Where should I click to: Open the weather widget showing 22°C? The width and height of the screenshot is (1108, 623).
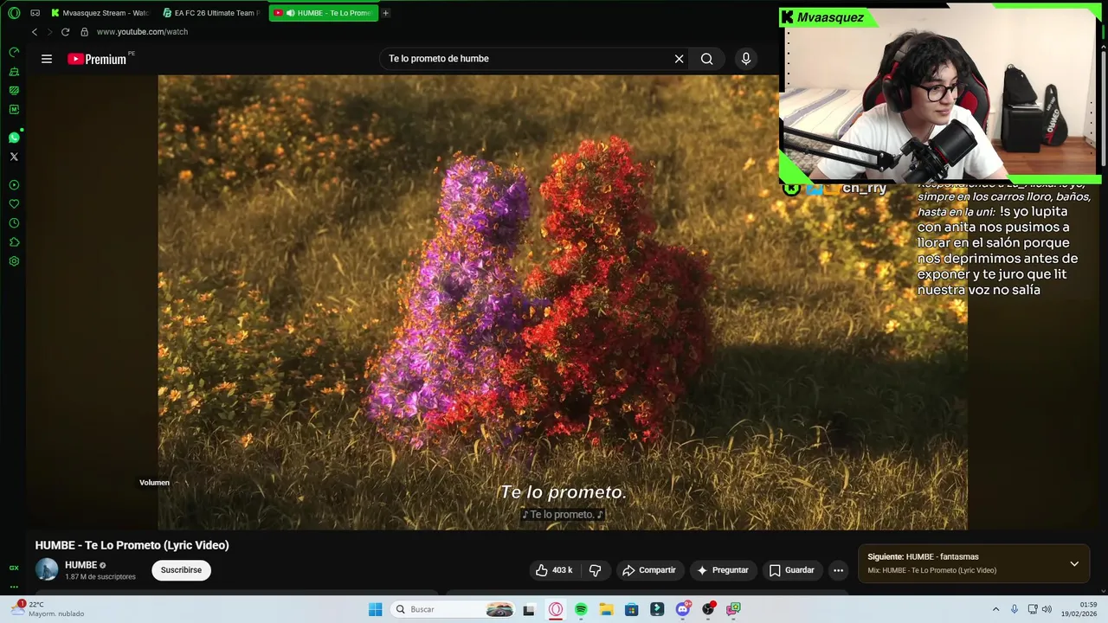click(x=48, y=609)
